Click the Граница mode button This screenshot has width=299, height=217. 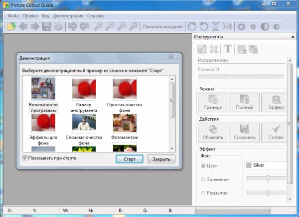click(213, 102)
